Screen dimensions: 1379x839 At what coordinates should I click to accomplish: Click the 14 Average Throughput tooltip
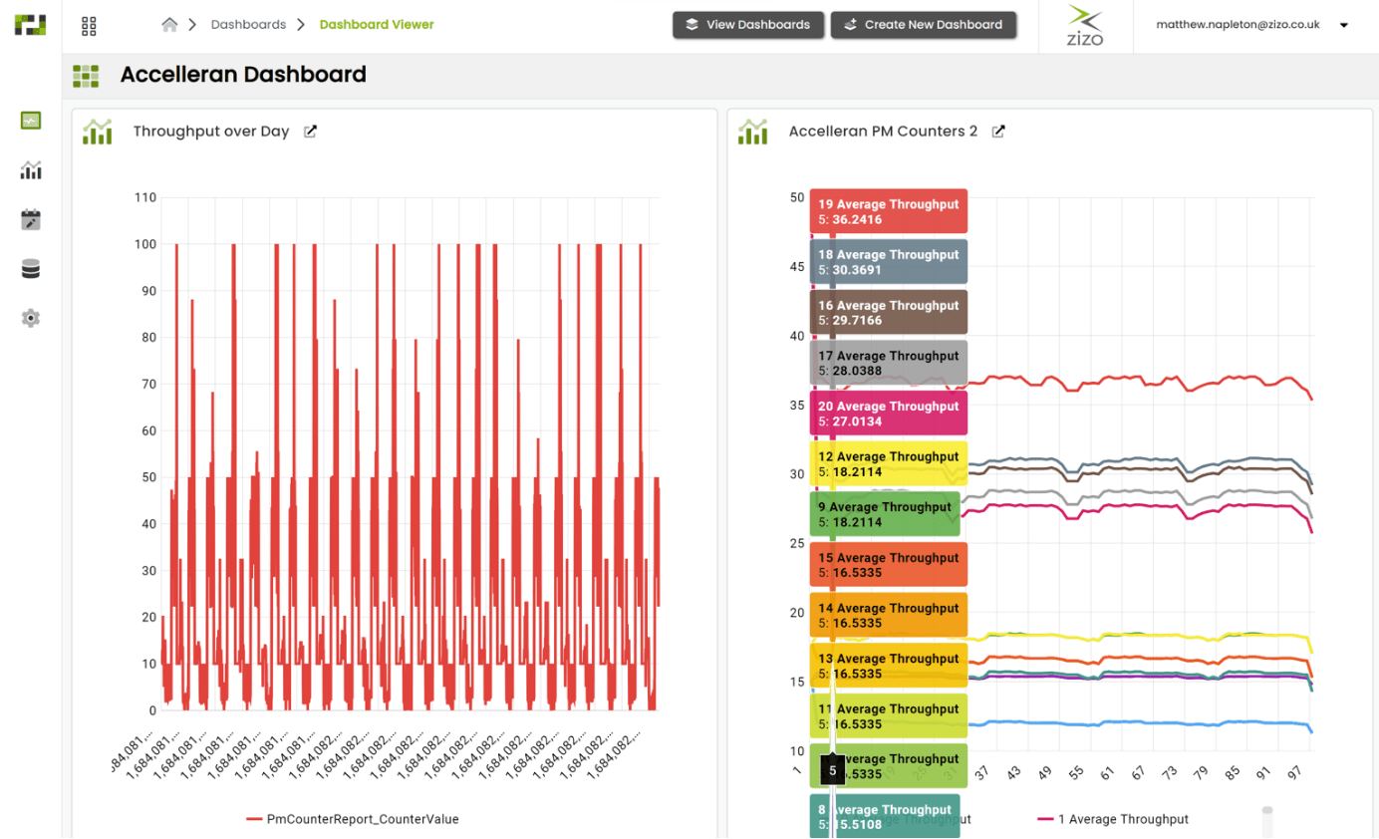coord(889,616)
